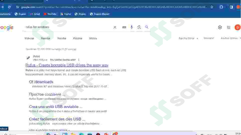The height and width of the screenshot is (135, 241).
Task: Click the rufus for windows search field
Action: pyautogui.click(x=68, y=27)
